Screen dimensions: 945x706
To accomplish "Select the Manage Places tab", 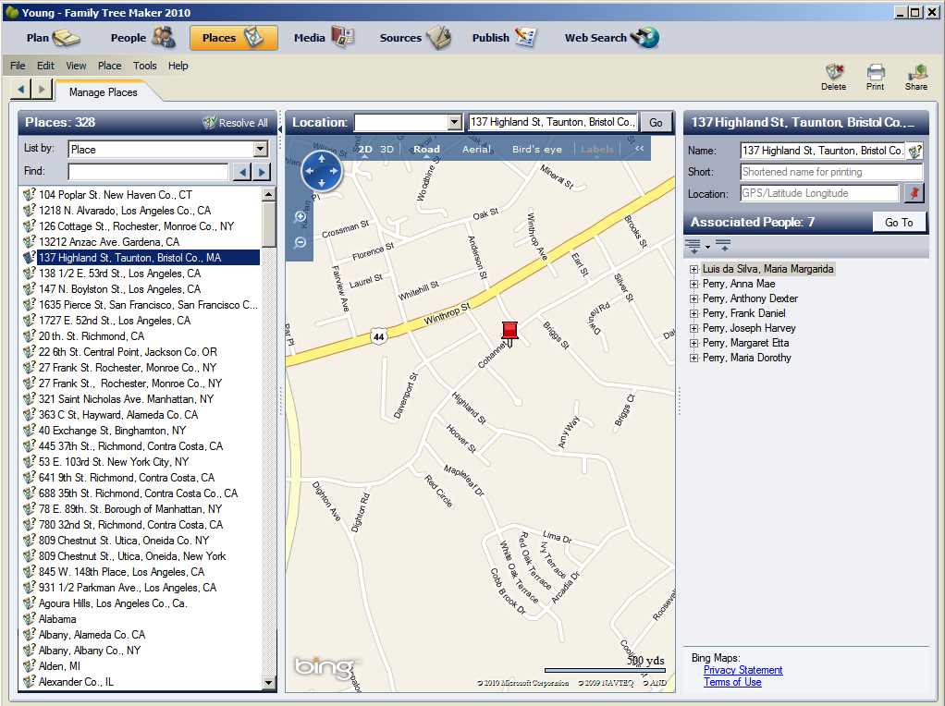I will [x=103, y=92].
